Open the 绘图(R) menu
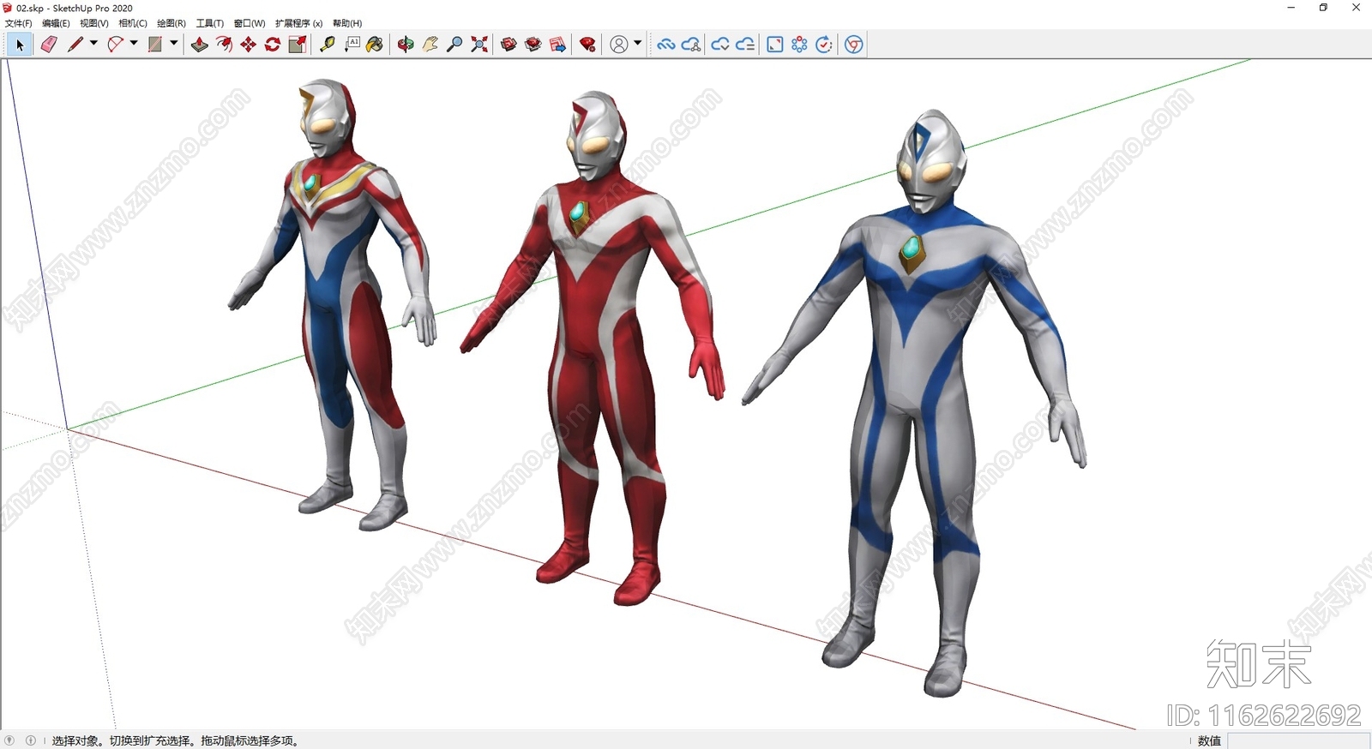The width and height of the screenshot is (1372, 749). tap(171, 23)
